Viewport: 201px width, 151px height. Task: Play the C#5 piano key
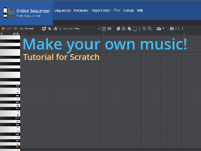[x=10, y=86]
